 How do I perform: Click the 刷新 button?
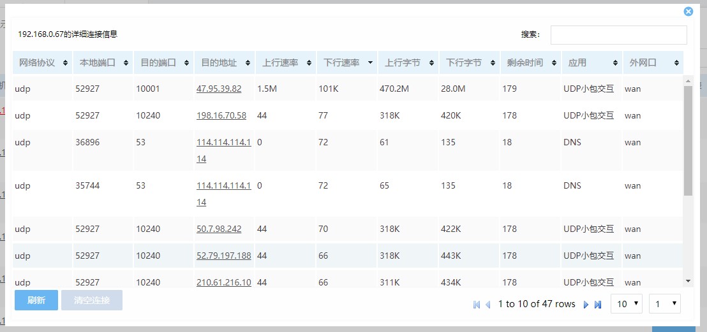[36, 301]
